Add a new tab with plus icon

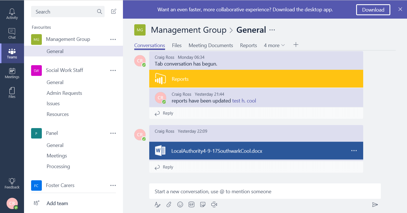pos(296,45)
